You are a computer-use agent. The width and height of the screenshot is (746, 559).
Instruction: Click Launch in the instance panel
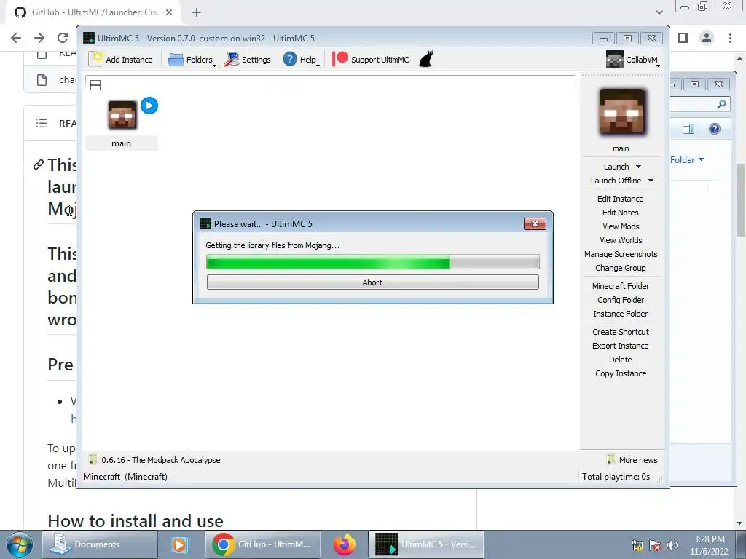(616, 167)
